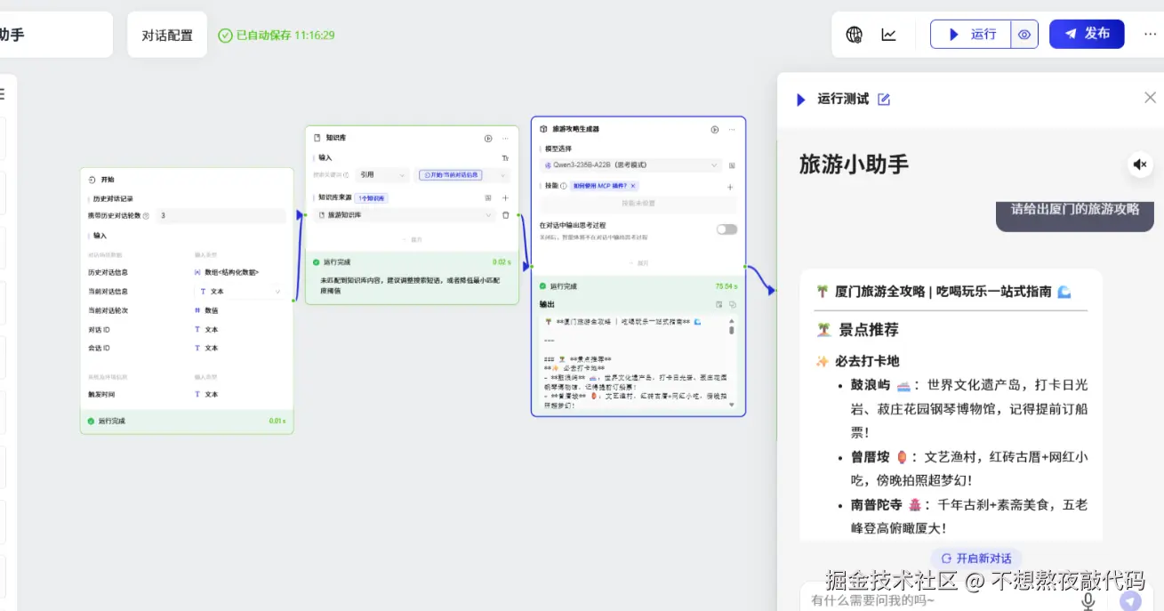
Task: Click the Tr text icon in 知识库 input
Action: pyautogui.click(x=505, y=157)
